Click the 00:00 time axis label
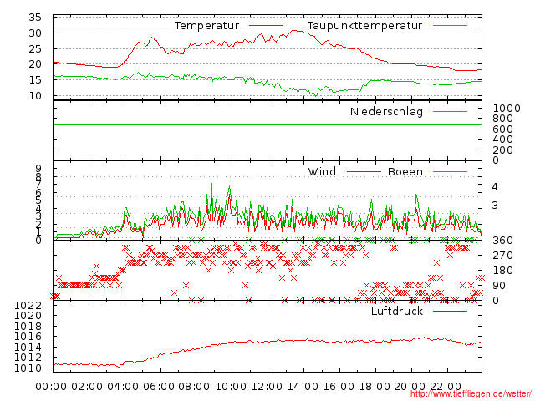The image size is (535, 401). [51, 386]
